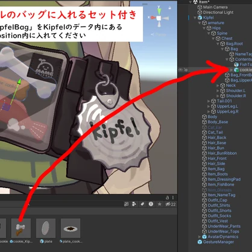Click the cube icon of Cat_Tail
The width and height of the screenshot is (252, 252).
click(x=204, y=133)
